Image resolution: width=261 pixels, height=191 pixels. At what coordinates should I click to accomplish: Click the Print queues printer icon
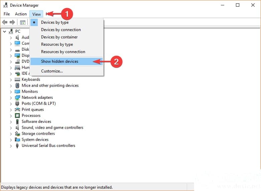tap(17, 110)
